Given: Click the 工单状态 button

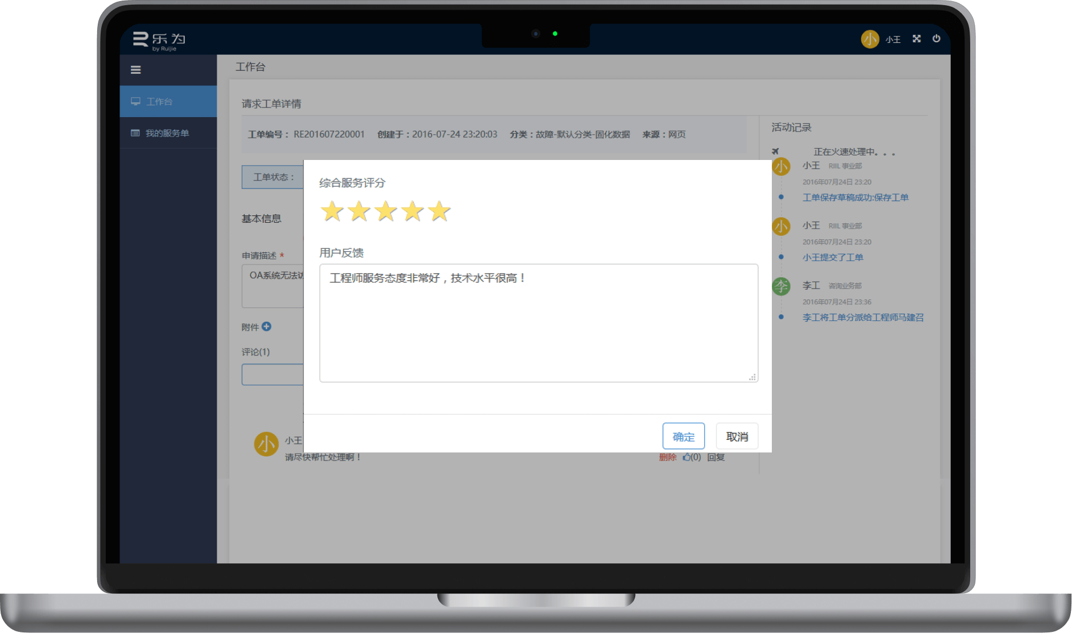Looking at the screenshot, I should coord(273,177).
